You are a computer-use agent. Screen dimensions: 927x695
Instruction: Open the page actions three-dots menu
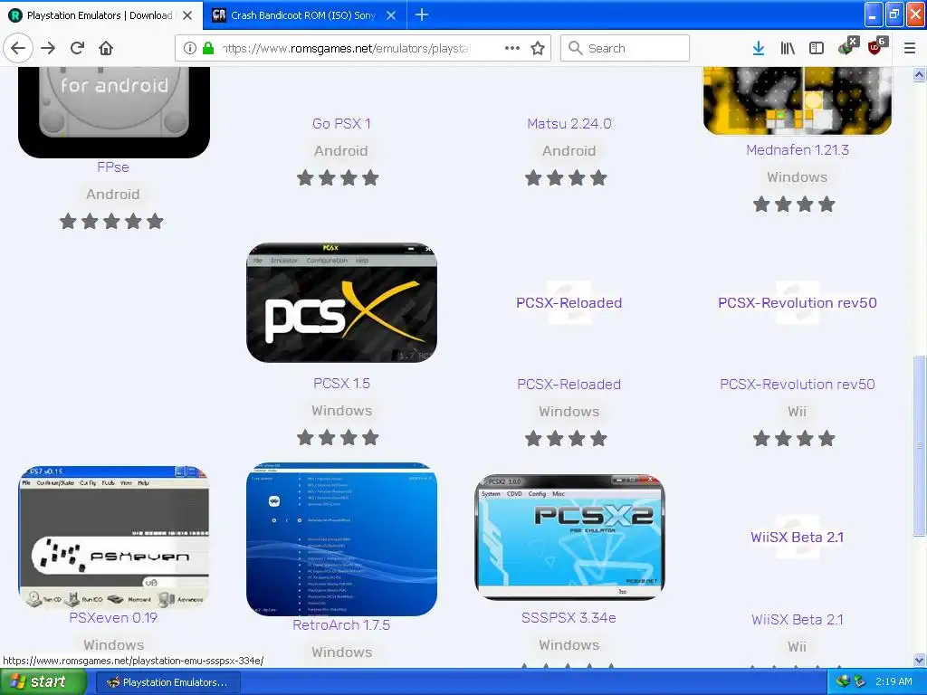pyautogui.click(x=512, y=48)
